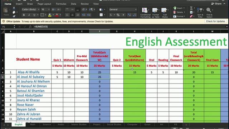Expand the Insert cells dropdown
The image size is (229, 129).
pos(184,8)
